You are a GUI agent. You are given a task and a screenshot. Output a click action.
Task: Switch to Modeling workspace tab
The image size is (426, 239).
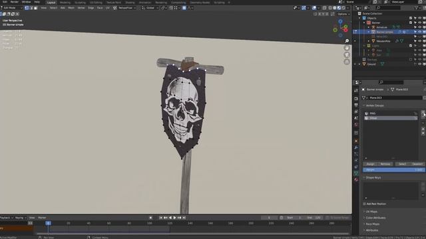[x=65, y=3]
